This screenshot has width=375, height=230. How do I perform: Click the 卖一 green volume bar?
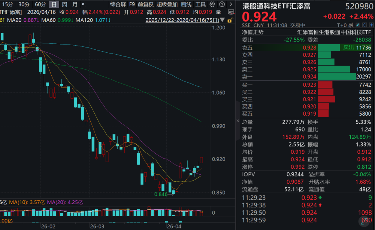coord(337,77)
